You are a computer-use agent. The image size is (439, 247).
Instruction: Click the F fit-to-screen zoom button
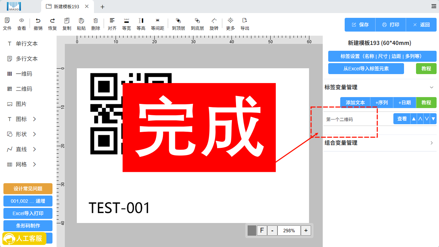262,231
